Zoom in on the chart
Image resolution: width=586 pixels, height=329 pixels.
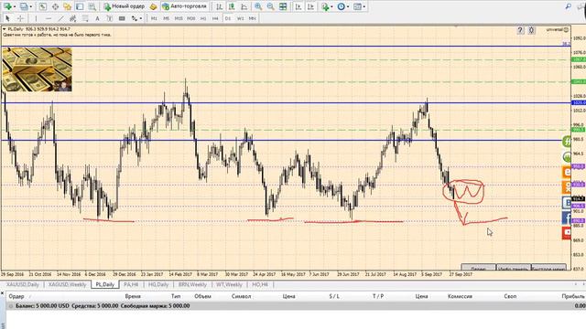[x=258, y=6]
